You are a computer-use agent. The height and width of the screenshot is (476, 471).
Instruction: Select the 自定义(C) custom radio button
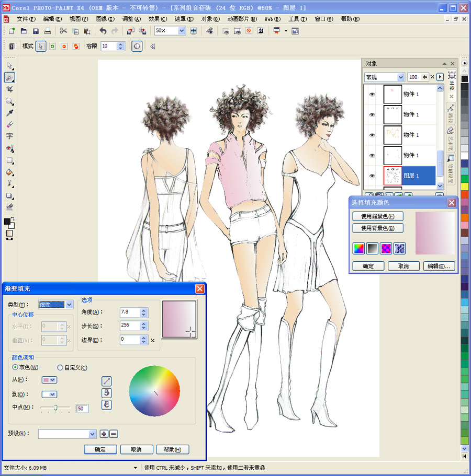pos(60,368)
